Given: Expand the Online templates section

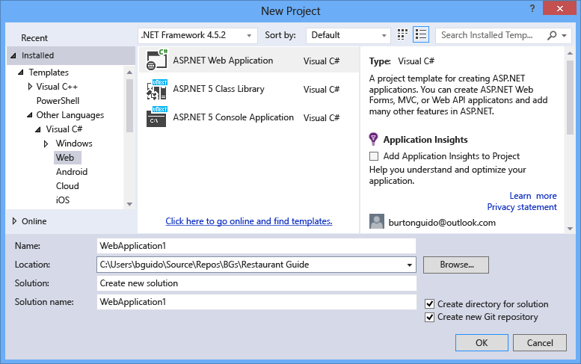Looking at the screenshot, I should coord(14,221).
